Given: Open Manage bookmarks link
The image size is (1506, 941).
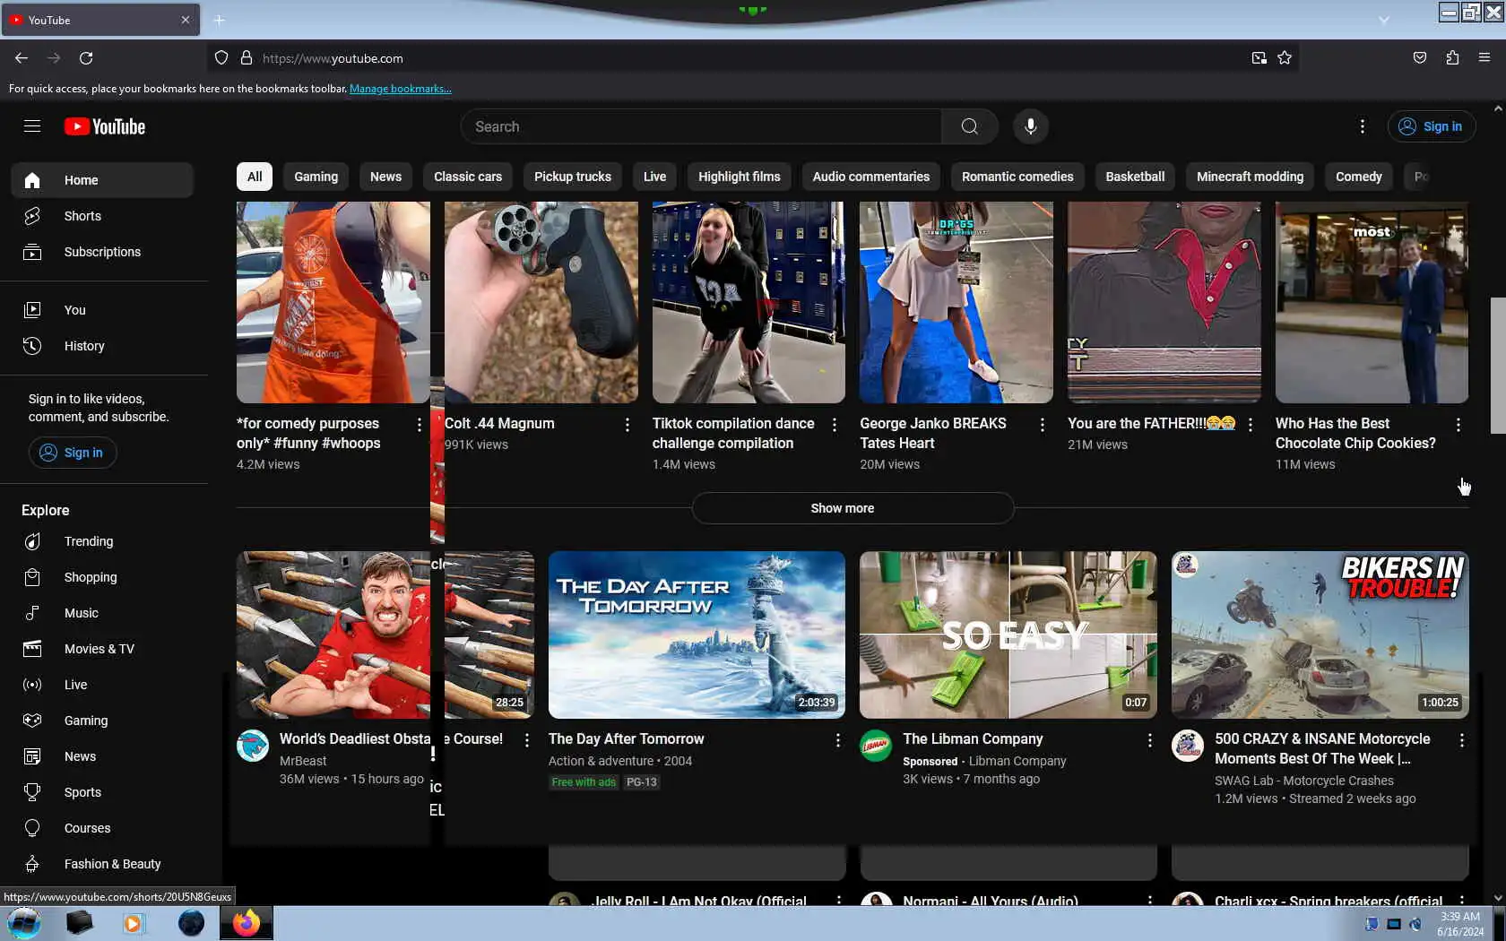Looking at the screenshot, I should pos(401,89).
